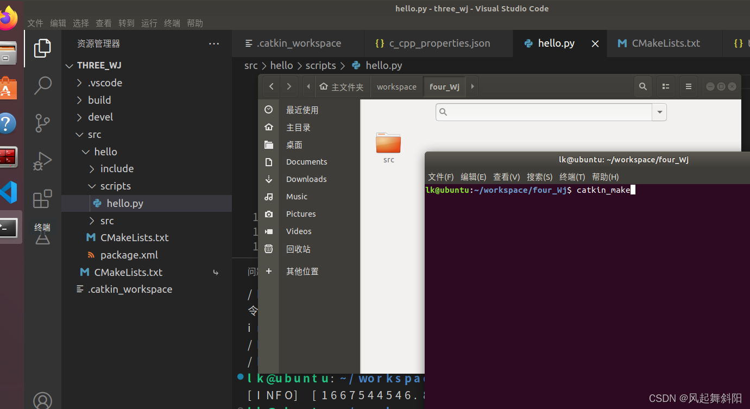Click the Visual Studio Code dock icon
Screen dimensions: 750x409
[9, 192]
